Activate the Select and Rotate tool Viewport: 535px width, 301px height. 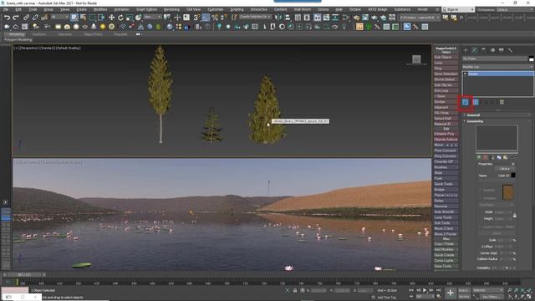click(120, 18)
